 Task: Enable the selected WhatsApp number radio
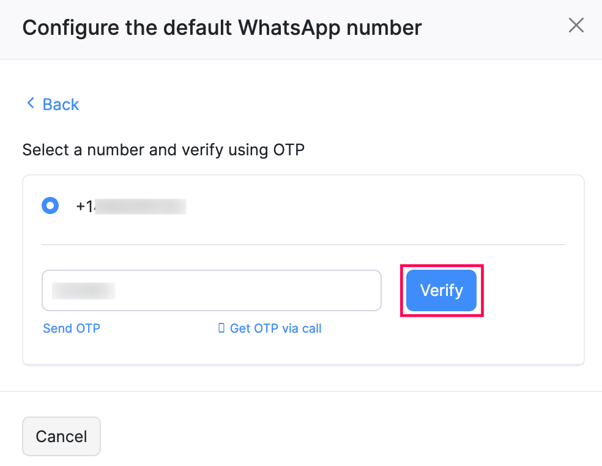50,205
